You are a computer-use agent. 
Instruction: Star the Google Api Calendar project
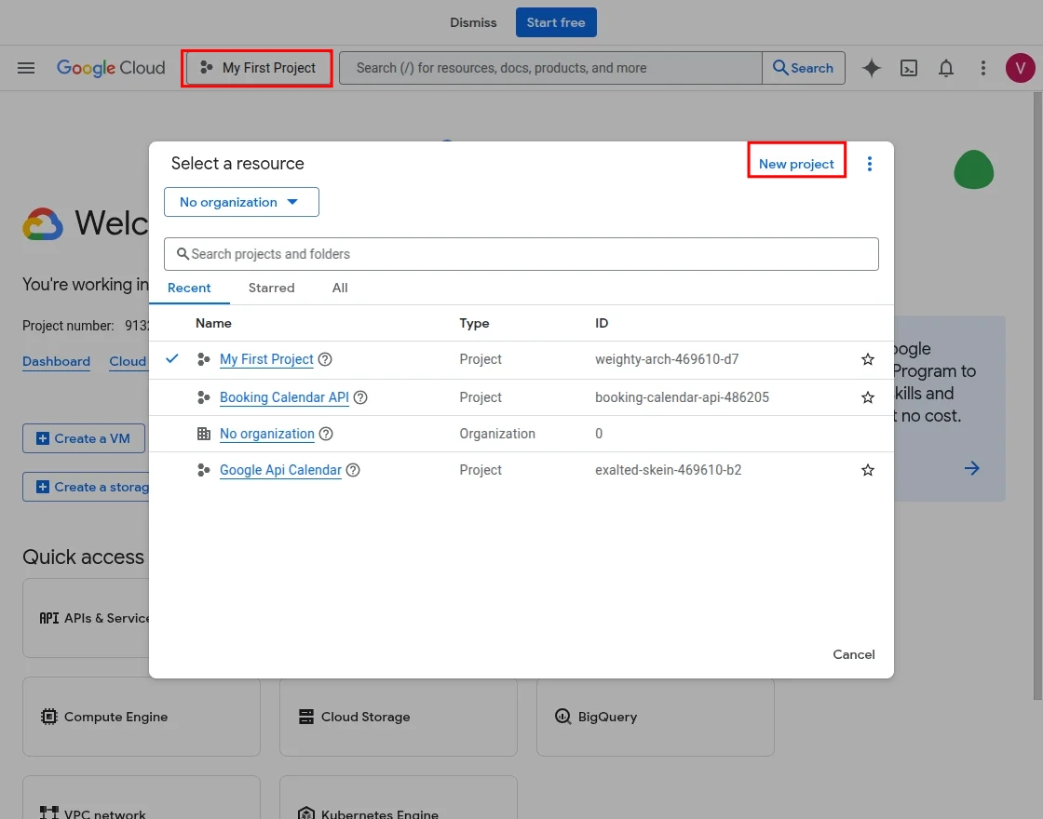pos(868,470)
